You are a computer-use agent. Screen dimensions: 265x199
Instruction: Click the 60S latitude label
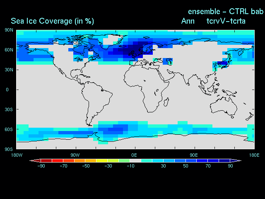(x=9, y=129)
